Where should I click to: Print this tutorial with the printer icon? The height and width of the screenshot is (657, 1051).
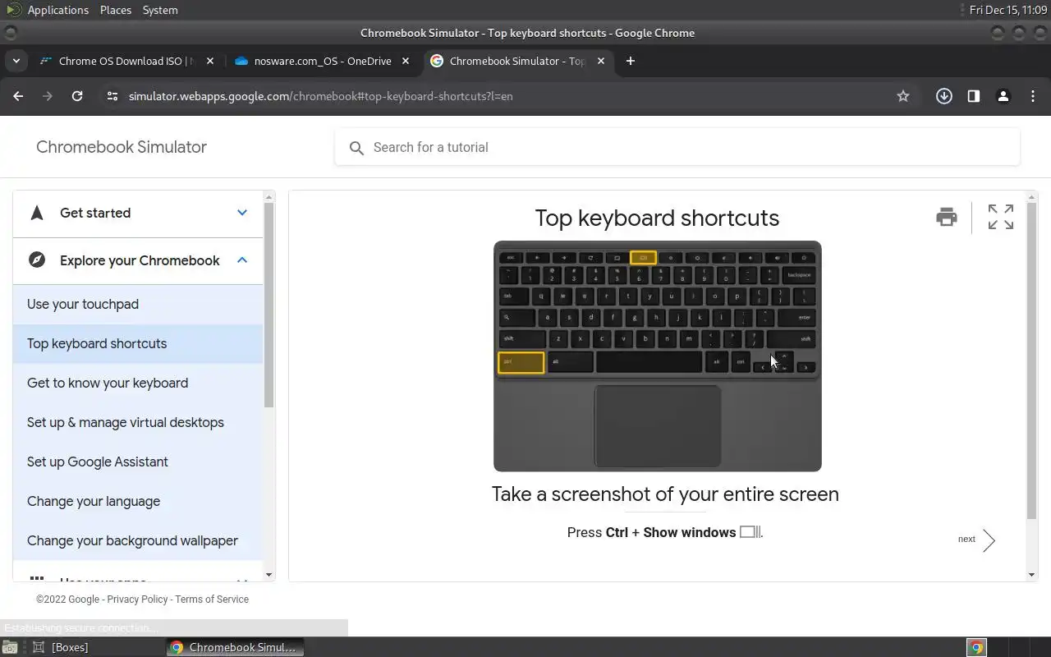[x=947, y=217]
